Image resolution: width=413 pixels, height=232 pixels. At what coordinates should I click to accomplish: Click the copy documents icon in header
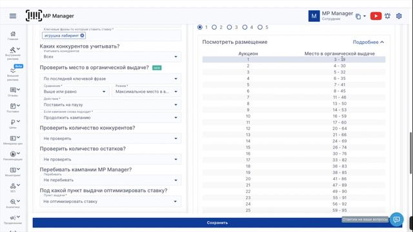pos(358,16)
